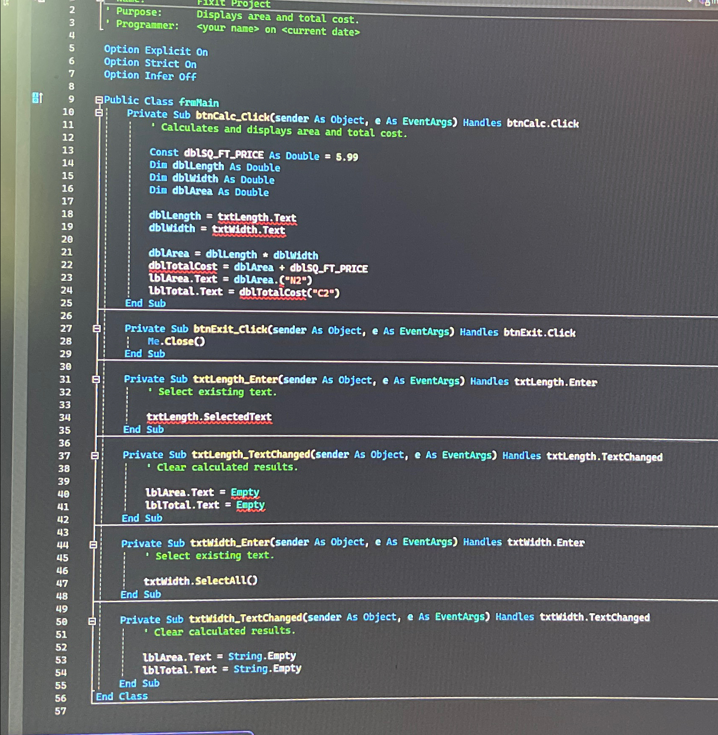The height and width of the screenshot is (735, 718).
Task: Collapse the Public Class frmMain block
Action: [99, 100]
